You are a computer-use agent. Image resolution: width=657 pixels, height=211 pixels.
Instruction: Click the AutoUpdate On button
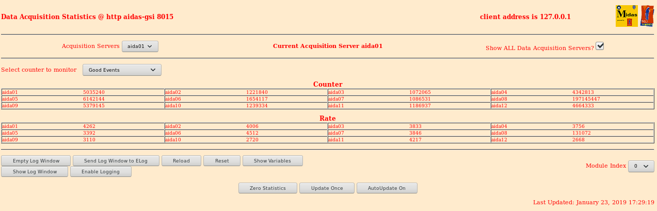(x=387, y=188)
